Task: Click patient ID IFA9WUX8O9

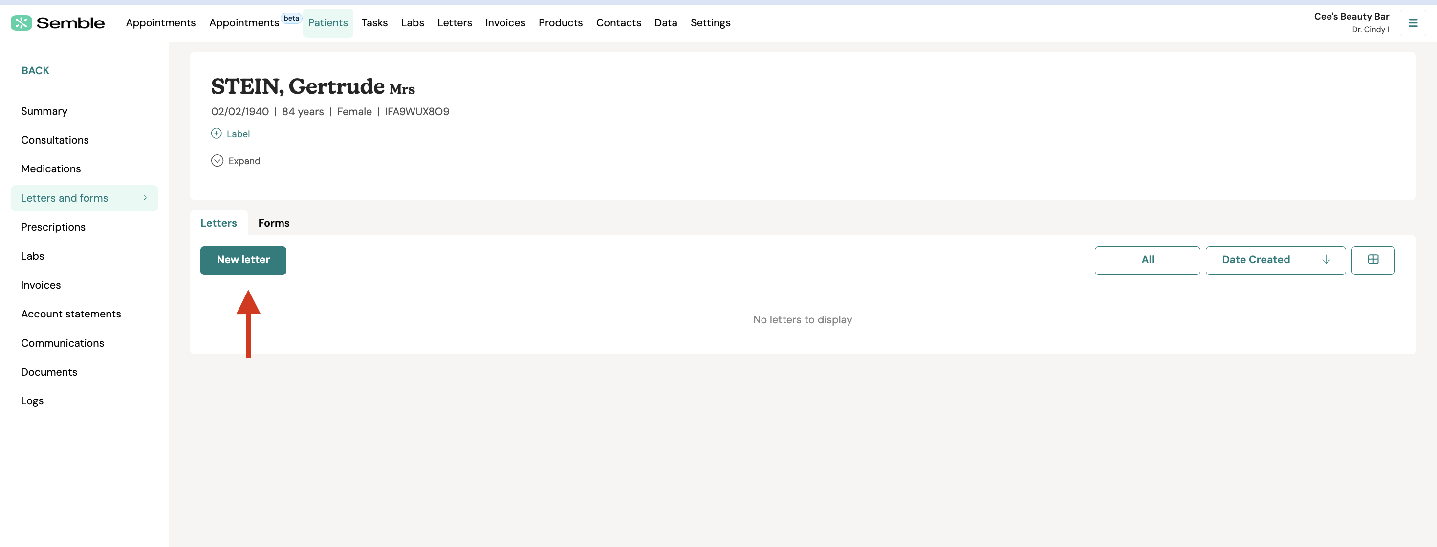Action: (x=417, y=111)
